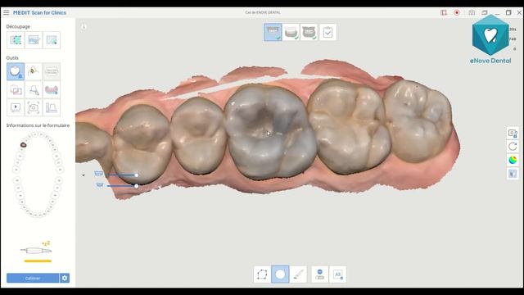Open the measurement ruler tool in Outils

(52, 107)
